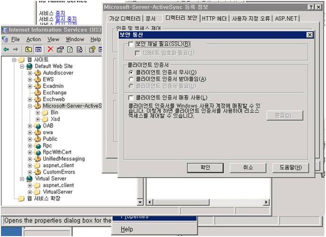Select the OAB globe icon
This screenshot has width=326, height=237.
(x=38, y=126)
